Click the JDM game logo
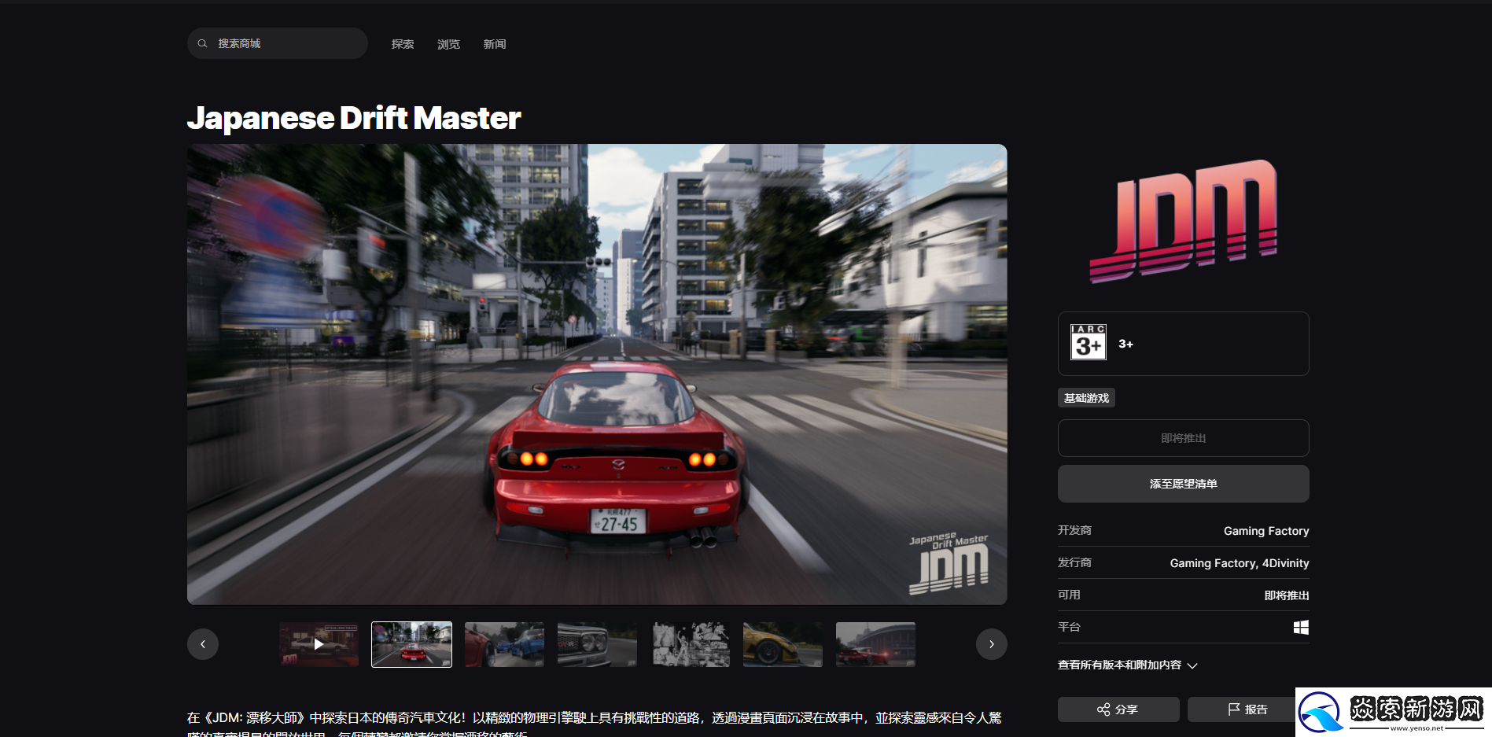 point(1183,221)
